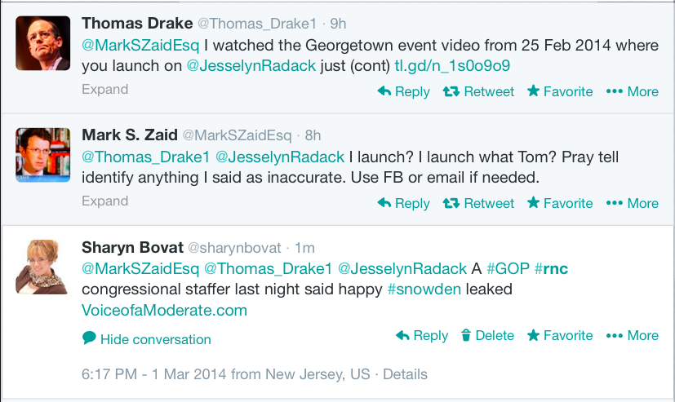Click the #snowden hashtag
Viewport: 675px width, 402px height.
tap(424, 289)
